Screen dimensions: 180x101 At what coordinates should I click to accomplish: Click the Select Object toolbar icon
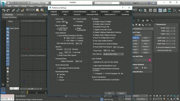[x=37, y=10]
